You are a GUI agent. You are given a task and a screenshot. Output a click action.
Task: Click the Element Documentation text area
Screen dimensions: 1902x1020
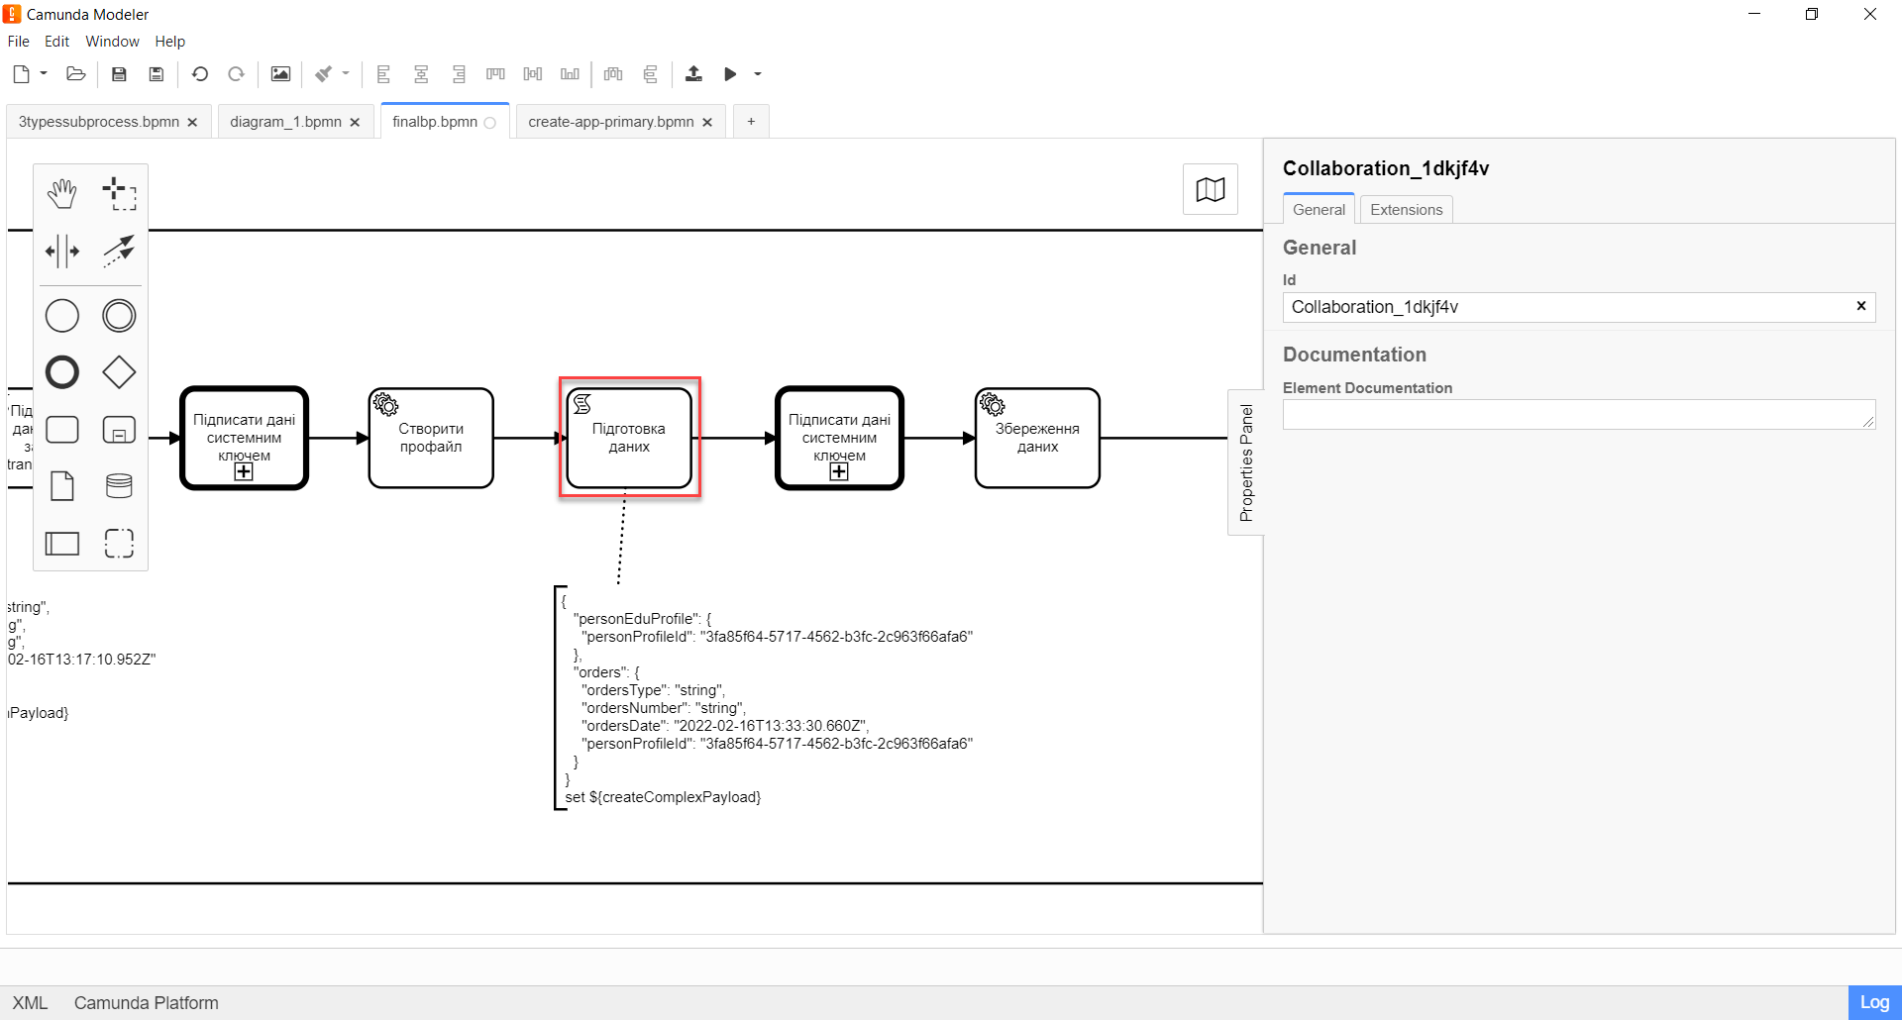[1577, 415]
